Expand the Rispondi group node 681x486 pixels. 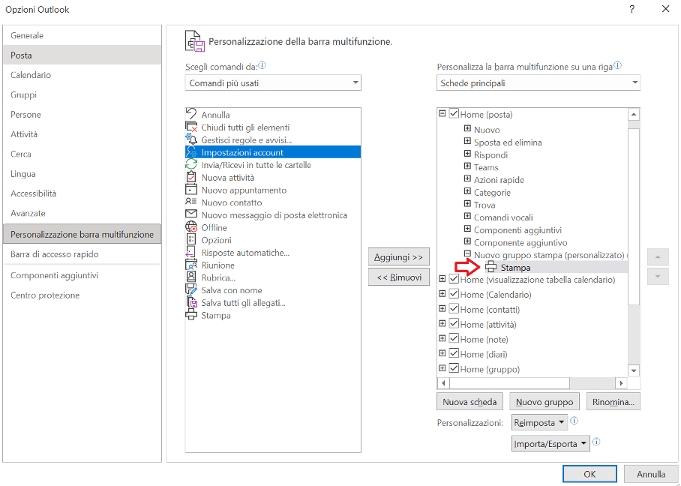coord(467,154)
